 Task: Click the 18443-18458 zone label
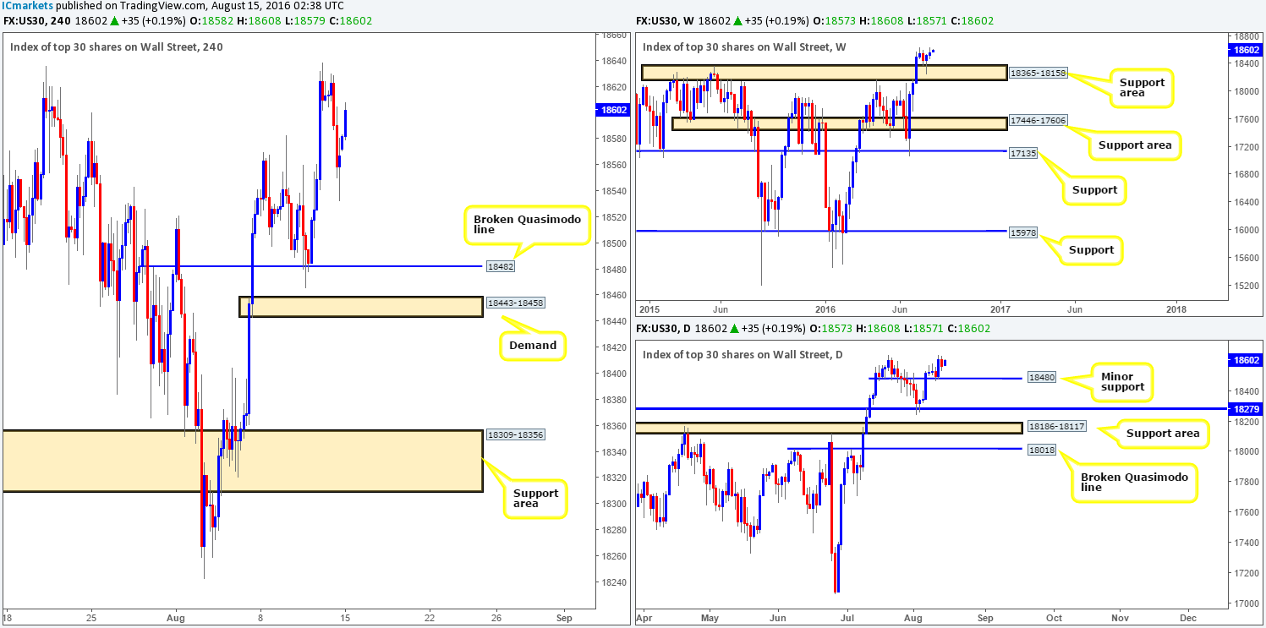(515, 301)
